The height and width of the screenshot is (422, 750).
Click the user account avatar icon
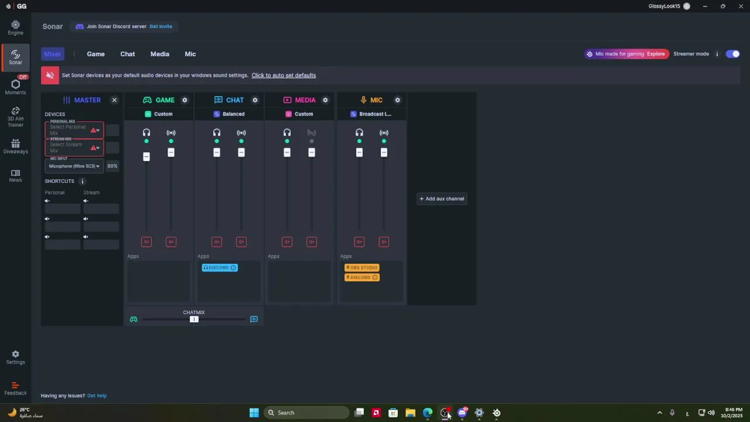(x=687, y=6)
